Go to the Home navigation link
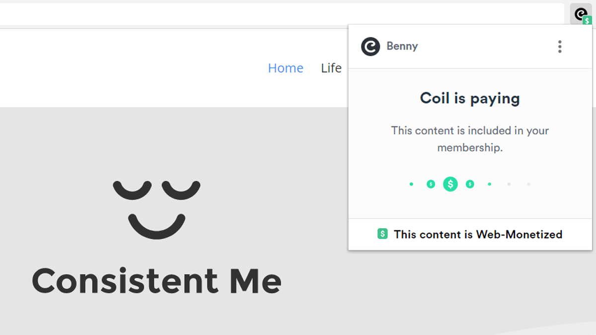Image resolution: width=596 pixels, height=335 pixels. pyautogui.click(x=286, y=68)
